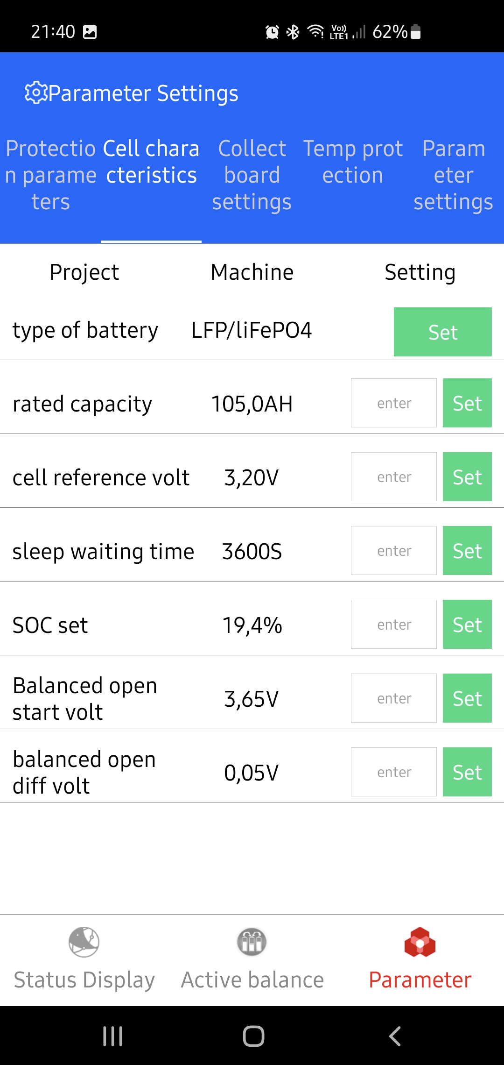This screenshot has height=1065, width=504.
Task: Tap the Android back arrow
Action: (x=395, y=1036)
